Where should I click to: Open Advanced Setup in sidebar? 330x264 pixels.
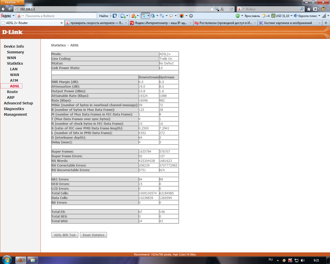(x=18, y=103)
